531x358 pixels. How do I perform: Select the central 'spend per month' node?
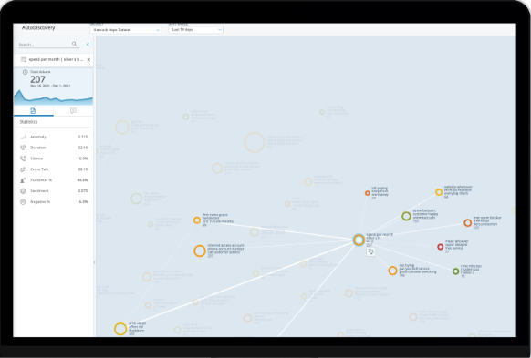(359, 240)
